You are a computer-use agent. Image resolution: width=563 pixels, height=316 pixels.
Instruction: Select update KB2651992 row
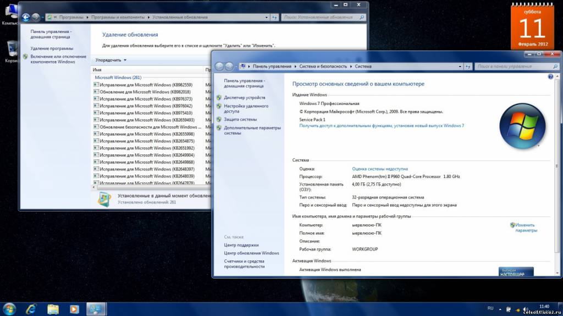coord(147,148)
